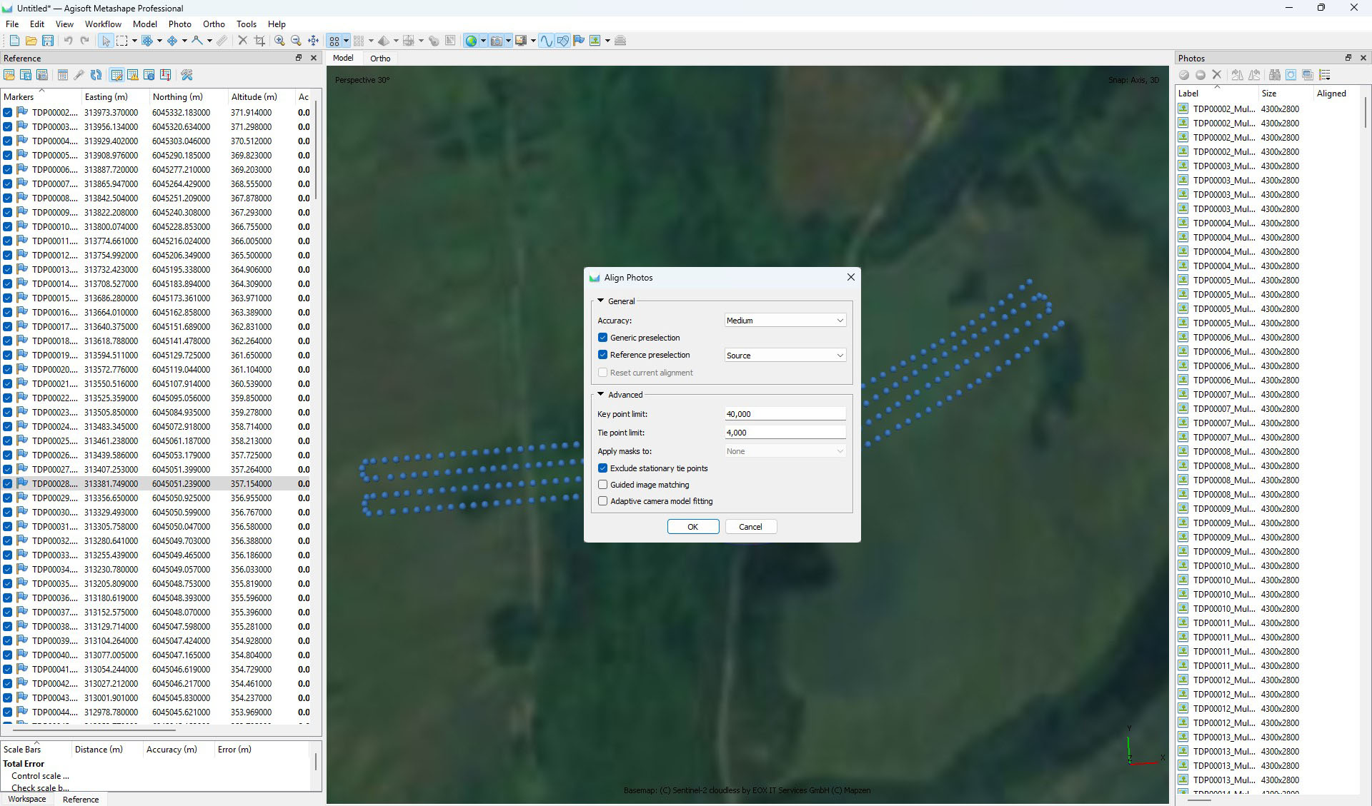
Task: Collapse the General section triangle
Action: coord(601,301)
